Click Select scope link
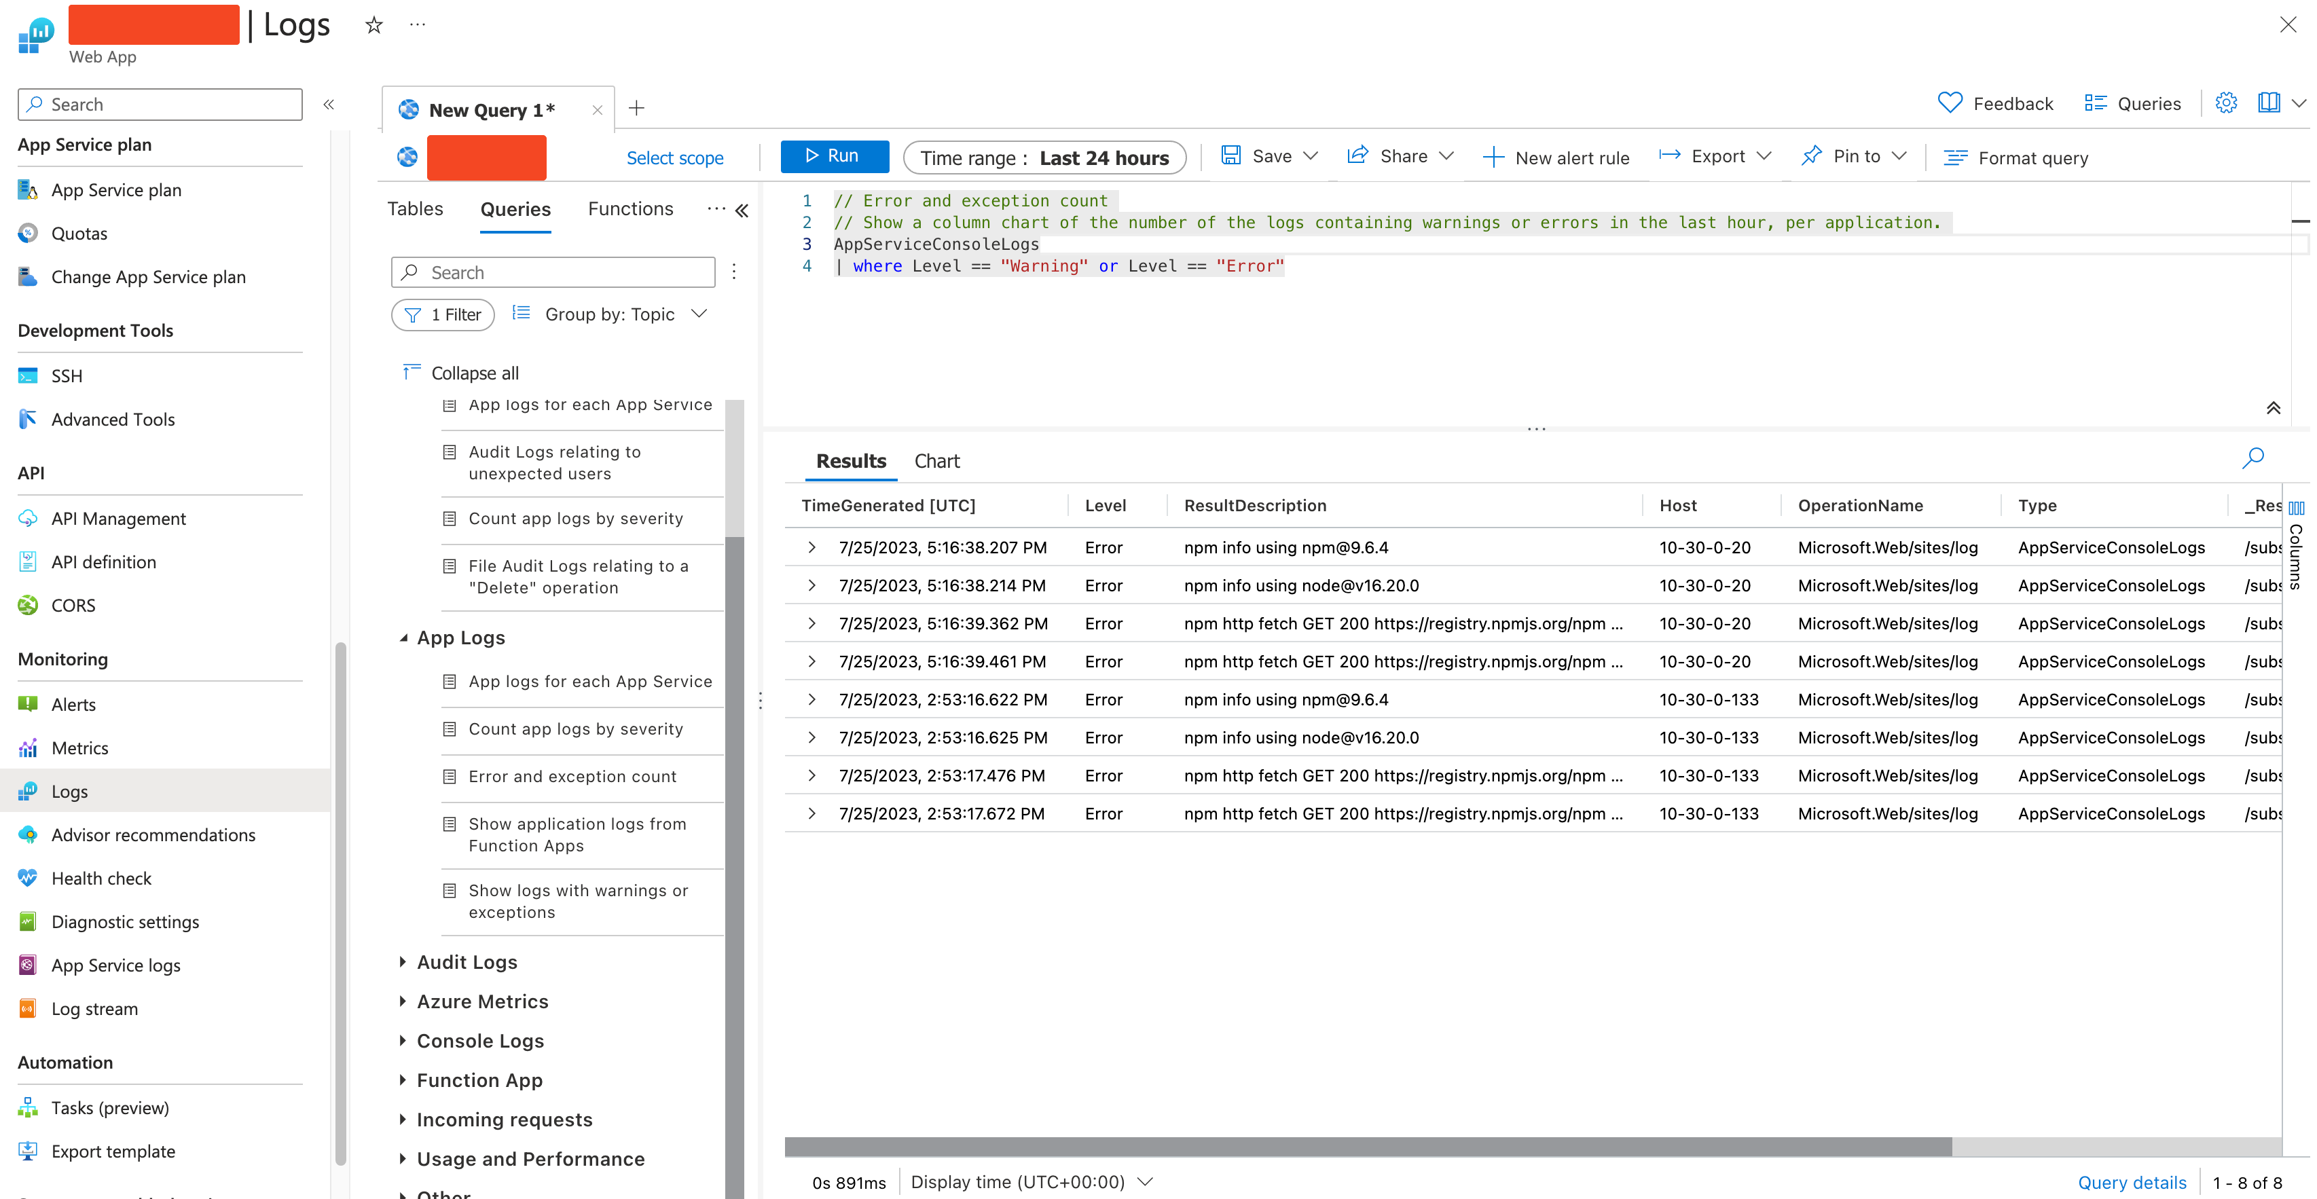This screenshot has width=2317, height=1199. pyautogui.click(x=674, y=158)
